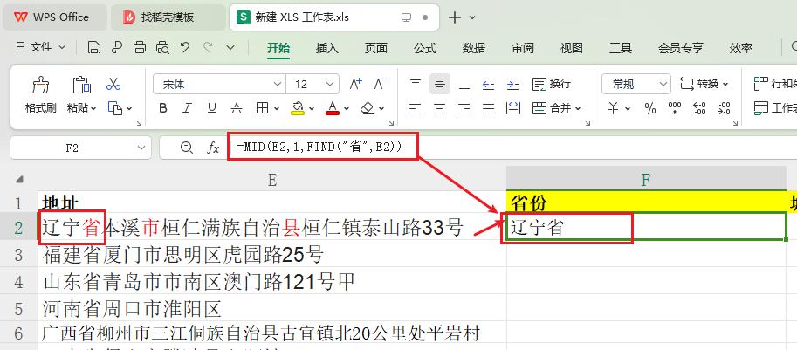Viewport: 797px width, 350px height.
Task: Click the Copy icon
Action: [x=115, y=108]
